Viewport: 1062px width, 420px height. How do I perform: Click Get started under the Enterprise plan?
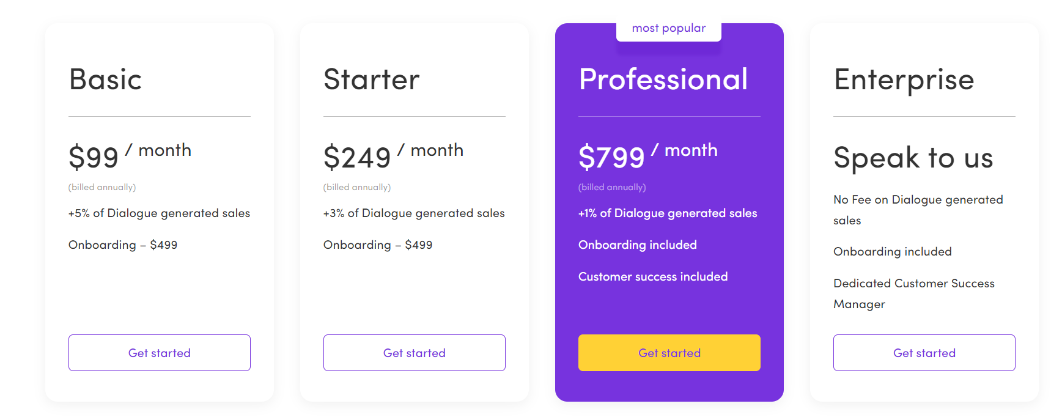click(924, 353)
